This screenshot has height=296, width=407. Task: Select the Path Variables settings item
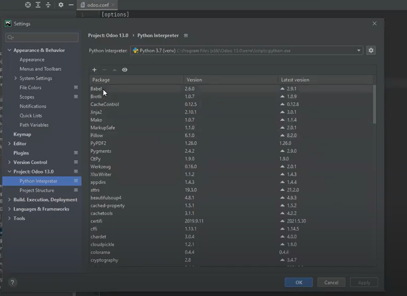point(34,125)
